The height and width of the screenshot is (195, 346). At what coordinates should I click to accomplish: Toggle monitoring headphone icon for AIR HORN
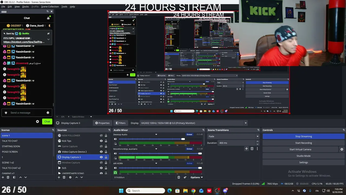[x=115, y=173]
